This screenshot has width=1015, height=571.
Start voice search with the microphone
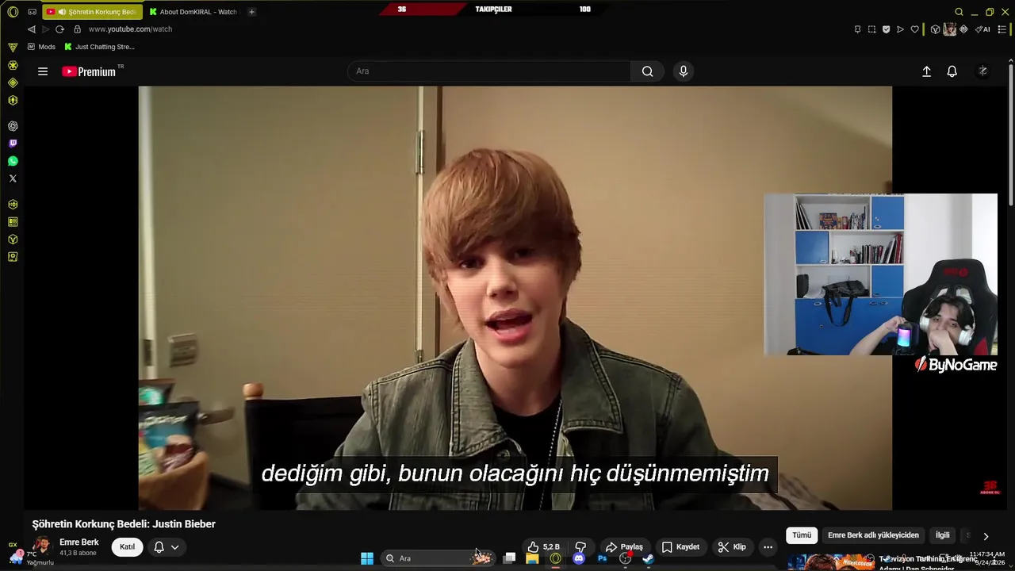tap(684, 71)
